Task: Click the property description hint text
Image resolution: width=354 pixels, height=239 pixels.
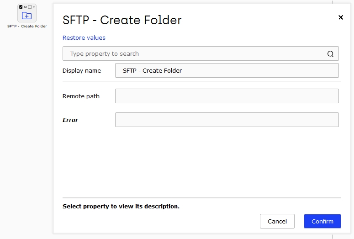Action: (121, 206)
